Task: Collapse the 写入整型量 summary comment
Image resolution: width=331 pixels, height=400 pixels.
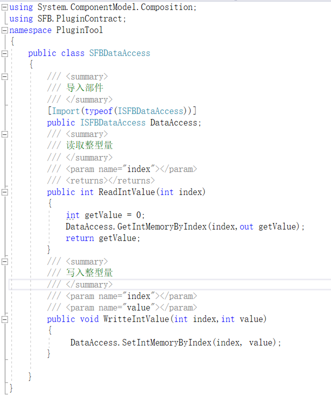Action: click(x=4, y=261)
